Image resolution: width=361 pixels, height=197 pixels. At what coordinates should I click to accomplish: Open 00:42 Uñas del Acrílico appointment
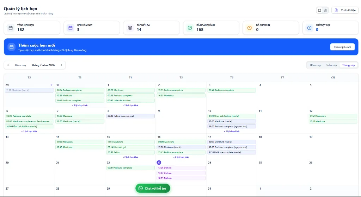click(x=130, y=101)
